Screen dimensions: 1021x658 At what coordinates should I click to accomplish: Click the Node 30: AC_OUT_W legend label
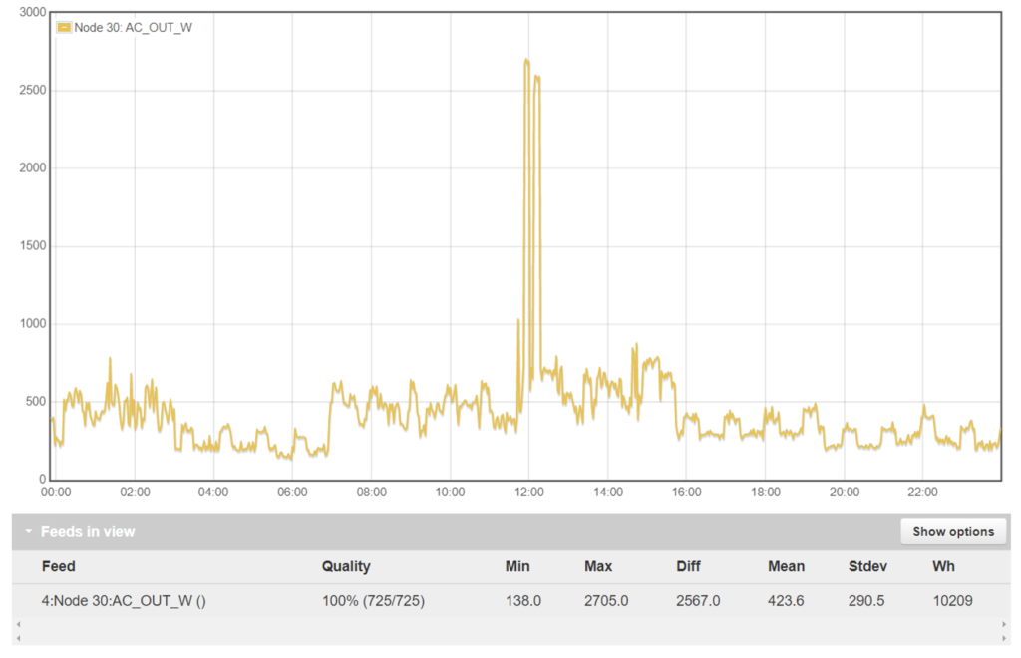133,28
